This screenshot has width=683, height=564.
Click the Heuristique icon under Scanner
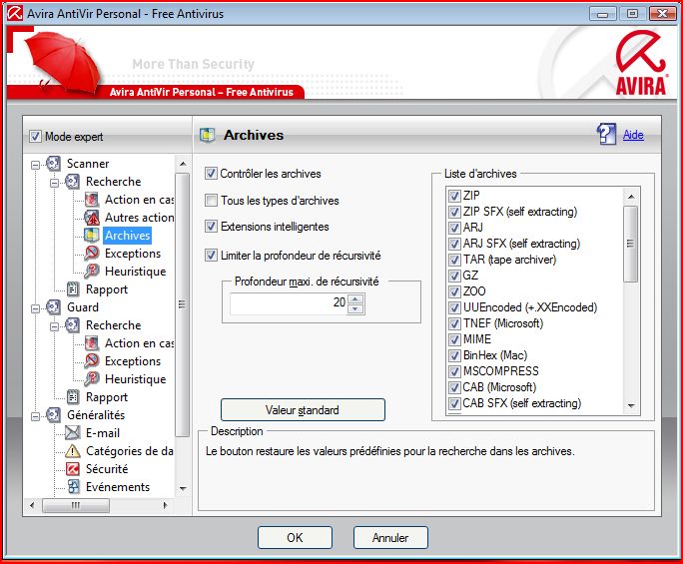pyautogui.click(x=92, y=272)
